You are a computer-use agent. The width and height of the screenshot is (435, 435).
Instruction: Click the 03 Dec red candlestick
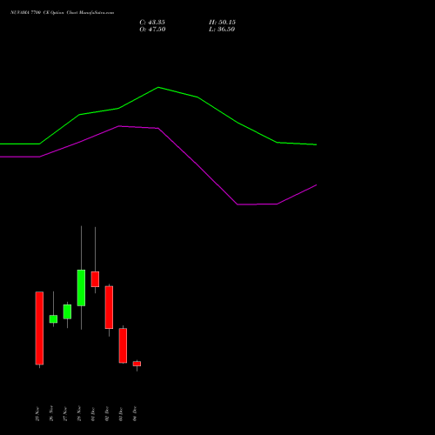pyautogui.click(x=123, y=345)
